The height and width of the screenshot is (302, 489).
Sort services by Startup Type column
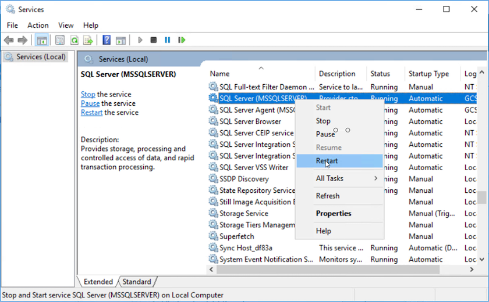429,74
